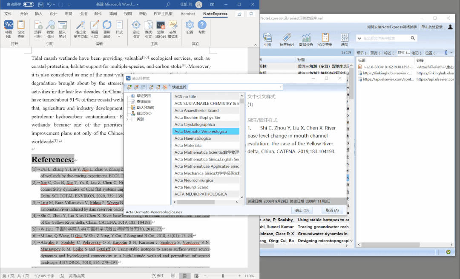Switch to the 插入 ribbon tab
The image size is (460, 279).
point(38,14)
